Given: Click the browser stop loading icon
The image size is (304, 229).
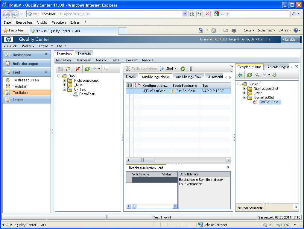Looking at the screenshot, I should pyautogui.click(x=207, y=14).
